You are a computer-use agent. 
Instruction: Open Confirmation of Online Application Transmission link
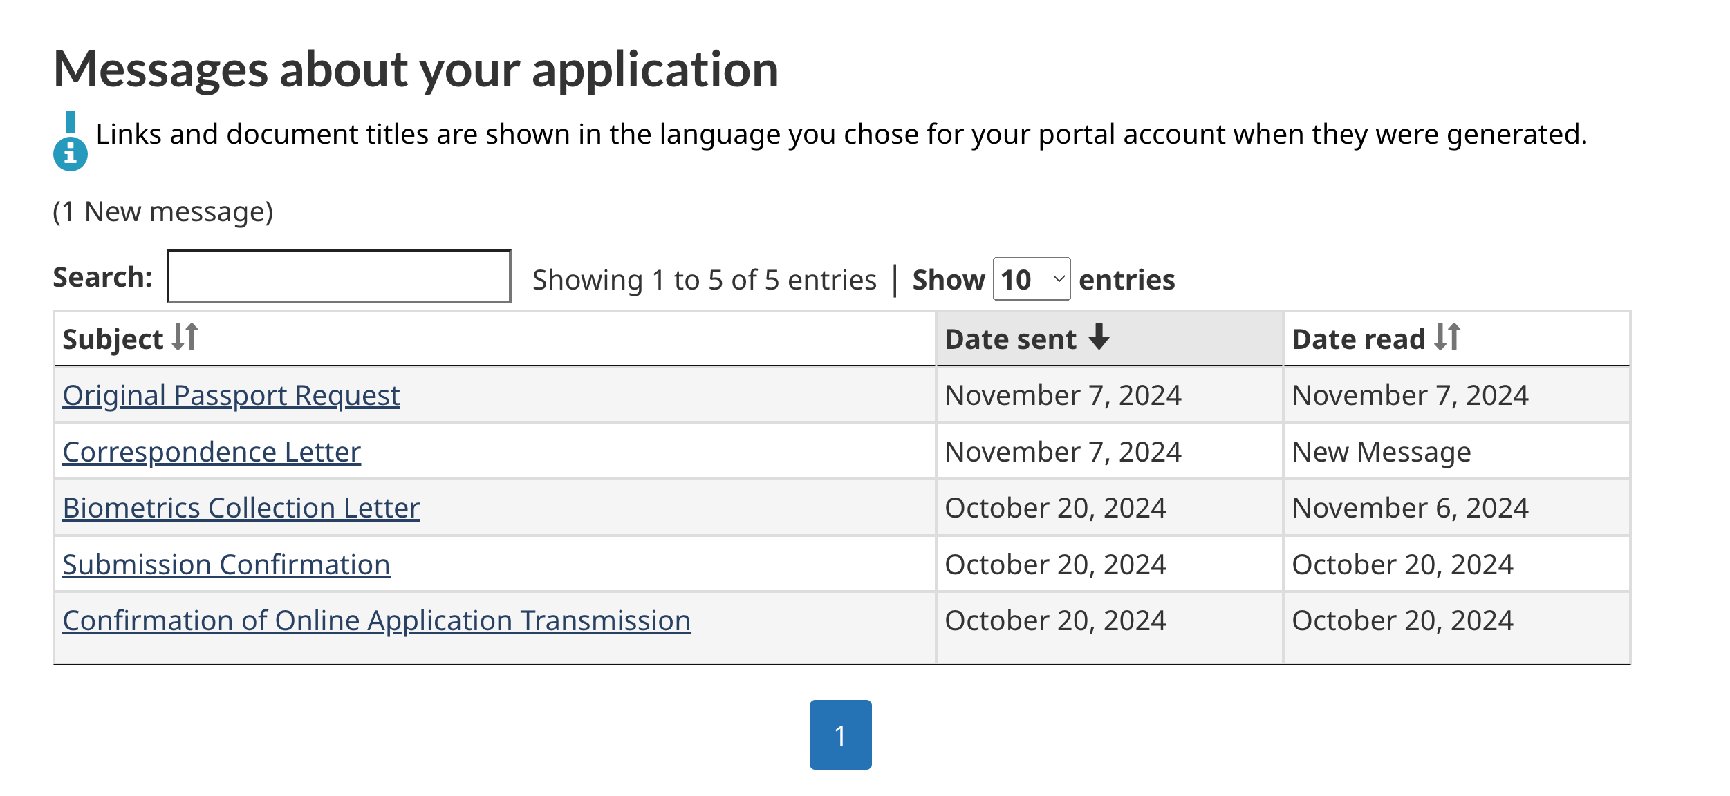pyautogui.click(x=376, y=620)
